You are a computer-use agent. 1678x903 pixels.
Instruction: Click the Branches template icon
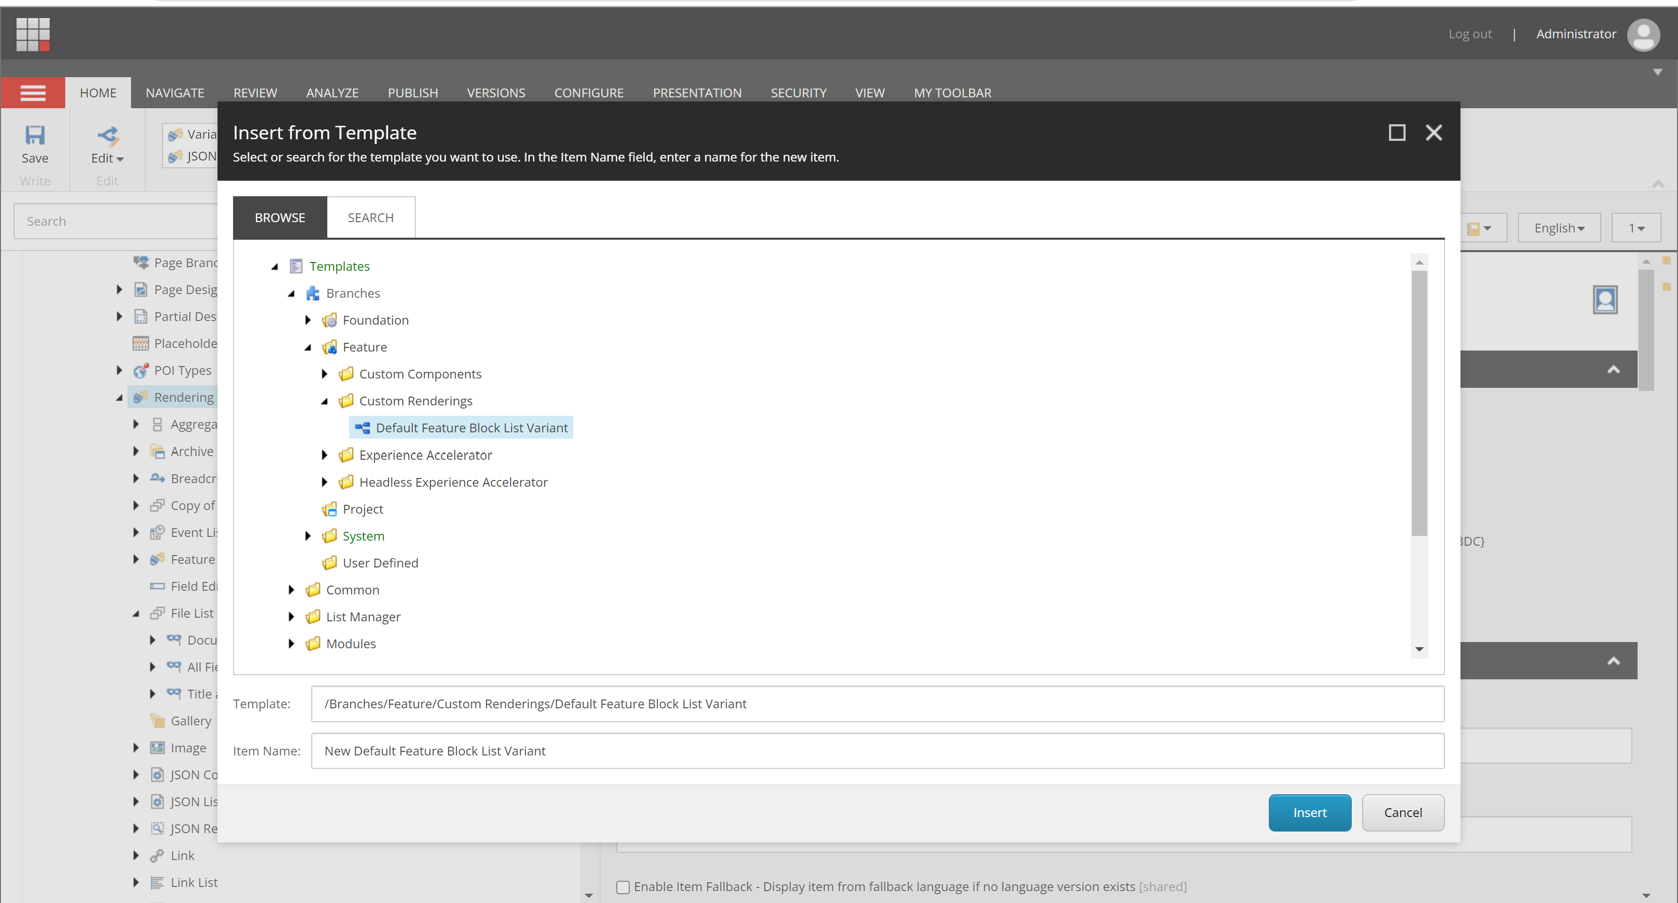pyautogui.click(x=313, y=294)
